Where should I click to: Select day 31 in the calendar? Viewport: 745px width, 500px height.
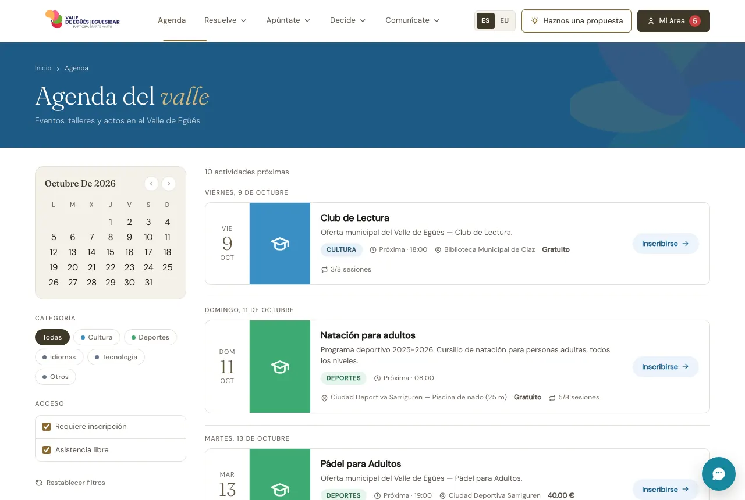[x=148, y=283]
